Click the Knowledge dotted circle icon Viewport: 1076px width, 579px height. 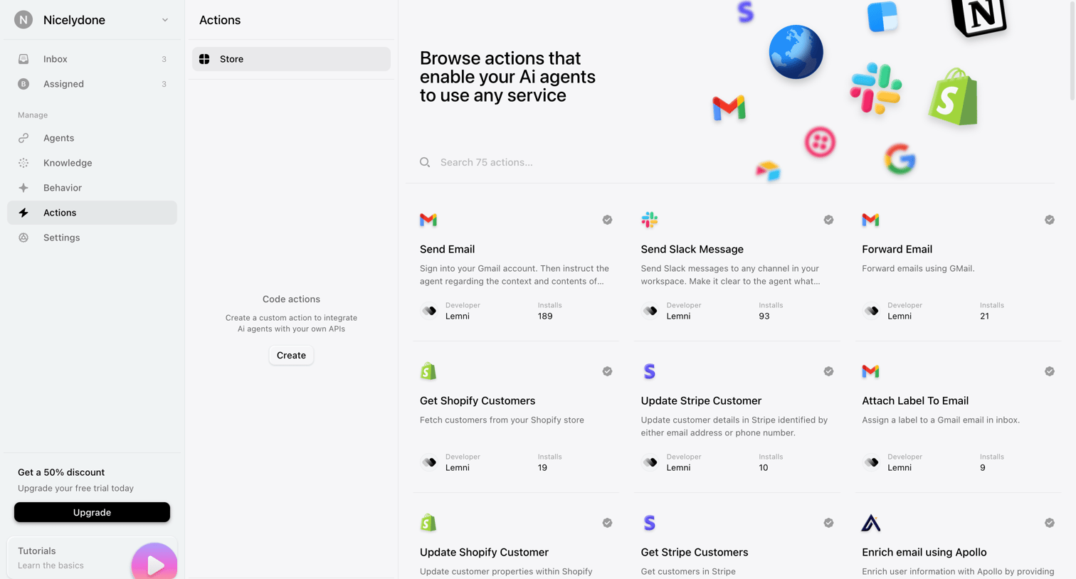[23, 163]
